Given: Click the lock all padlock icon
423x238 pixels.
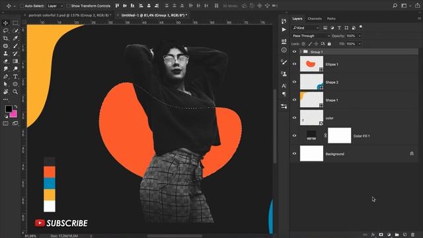Looking at the screenshot, I should pos(329,44).
